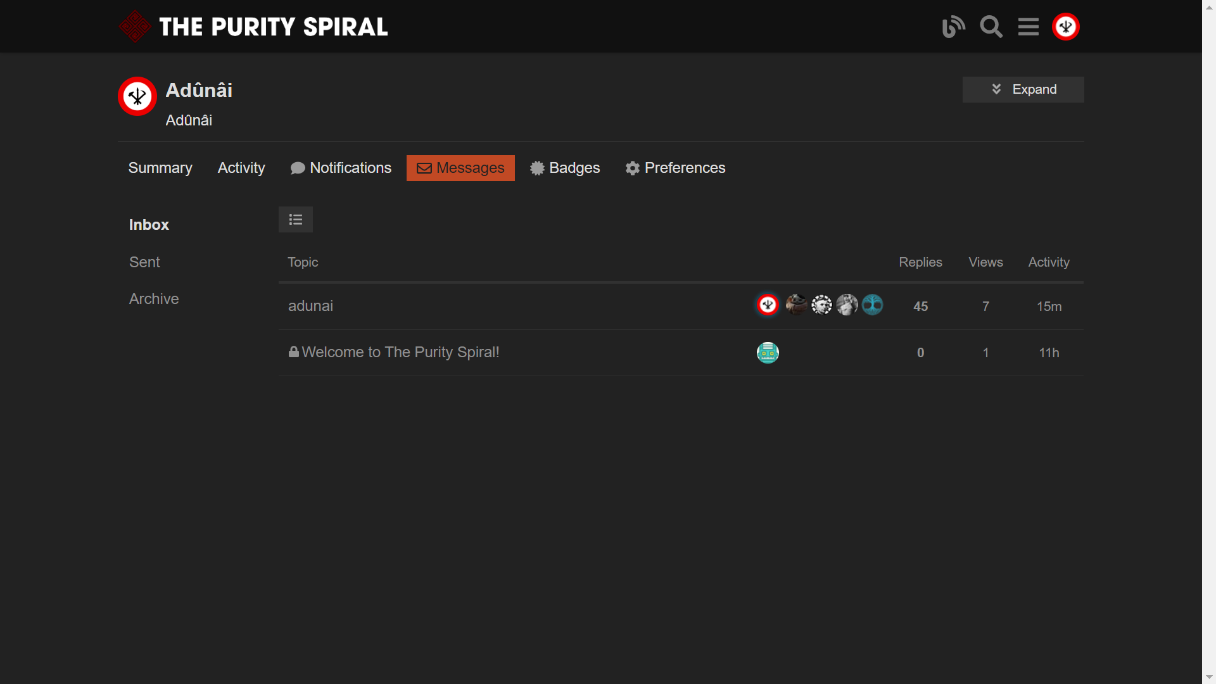The height and width of the screenshot is (684, 1216).
Task: Toggle bulk select list button
Action: pyautogui.click(x=296, y=220)
